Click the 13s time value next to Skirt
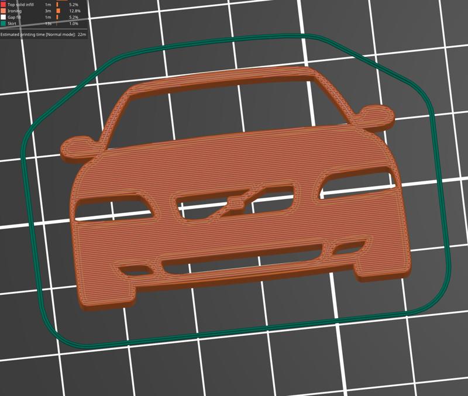The height and width of the screenshot is (396, 468). pos(47,23)
